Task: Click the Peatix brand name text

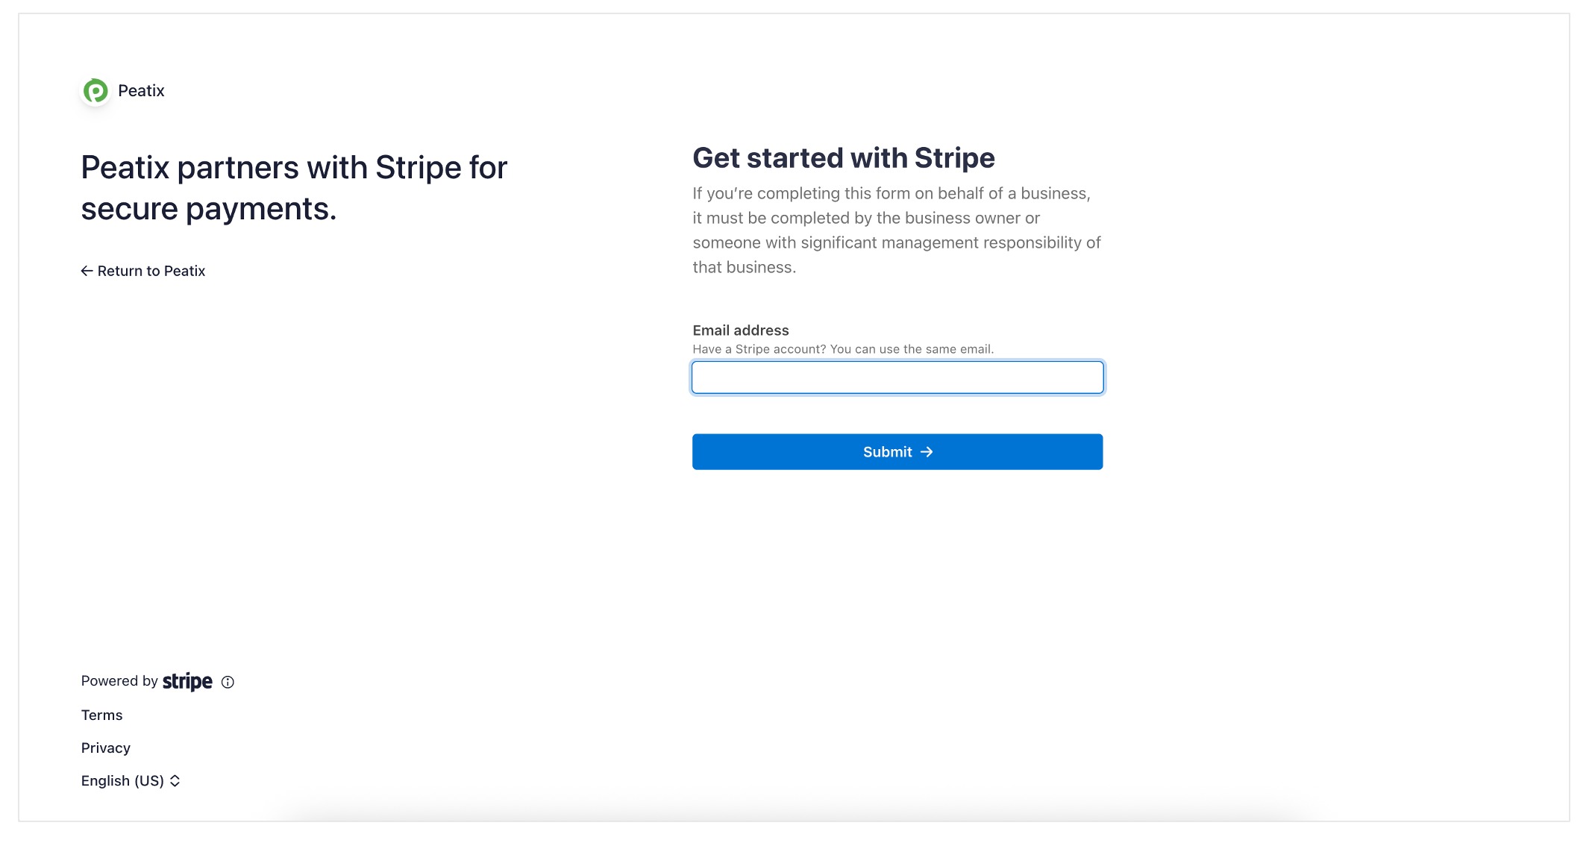Action: (141, 91)
